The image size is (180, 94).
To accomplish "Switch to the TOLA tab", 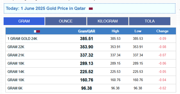I will click(150, 21).
